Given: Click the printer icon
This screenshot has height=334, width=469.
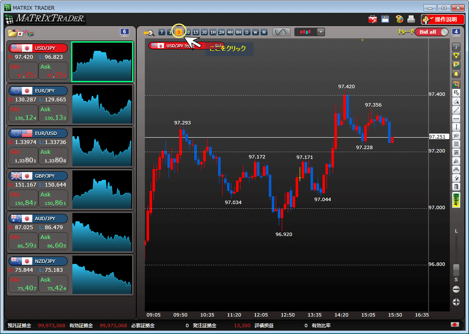Looking at the screenshot, I should click(x=411, y=19).
